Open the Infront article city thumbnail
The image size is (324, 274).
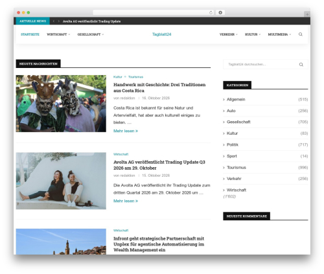(x=61, y=242)
